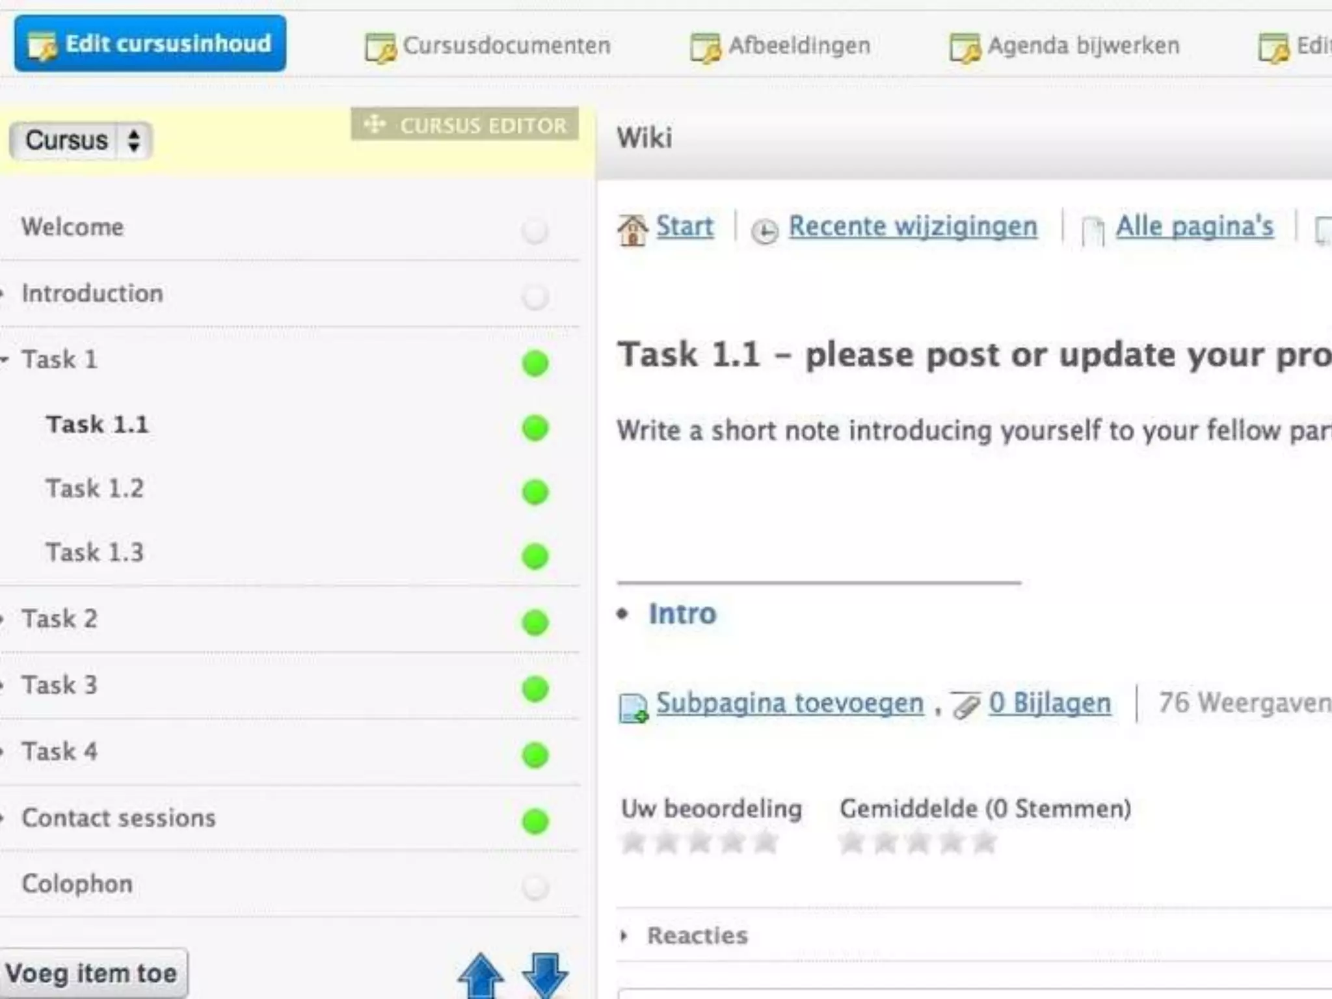Click the Cursus Editor move icon
The image size is (1332, 999).
point(375,124)
